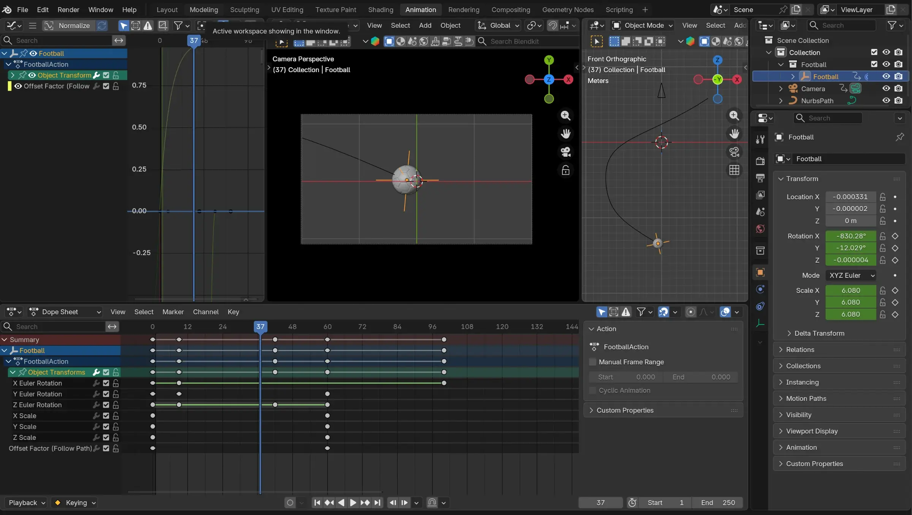
Task: Play the animation forward
Action: point(353,503)
